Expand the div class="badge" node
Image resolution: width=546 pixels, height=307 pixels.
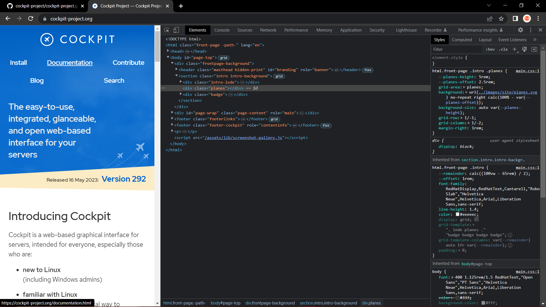(x=181, y=94)
